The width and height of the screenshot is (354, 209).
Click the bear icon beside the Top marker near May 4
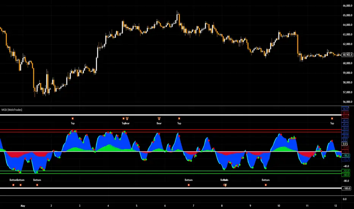click(127, 119)
